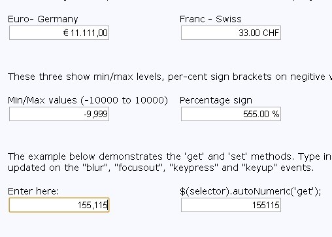Click the 'Euro- Germany' label
The height and width of the screenshot is (237, 332).
43,19
